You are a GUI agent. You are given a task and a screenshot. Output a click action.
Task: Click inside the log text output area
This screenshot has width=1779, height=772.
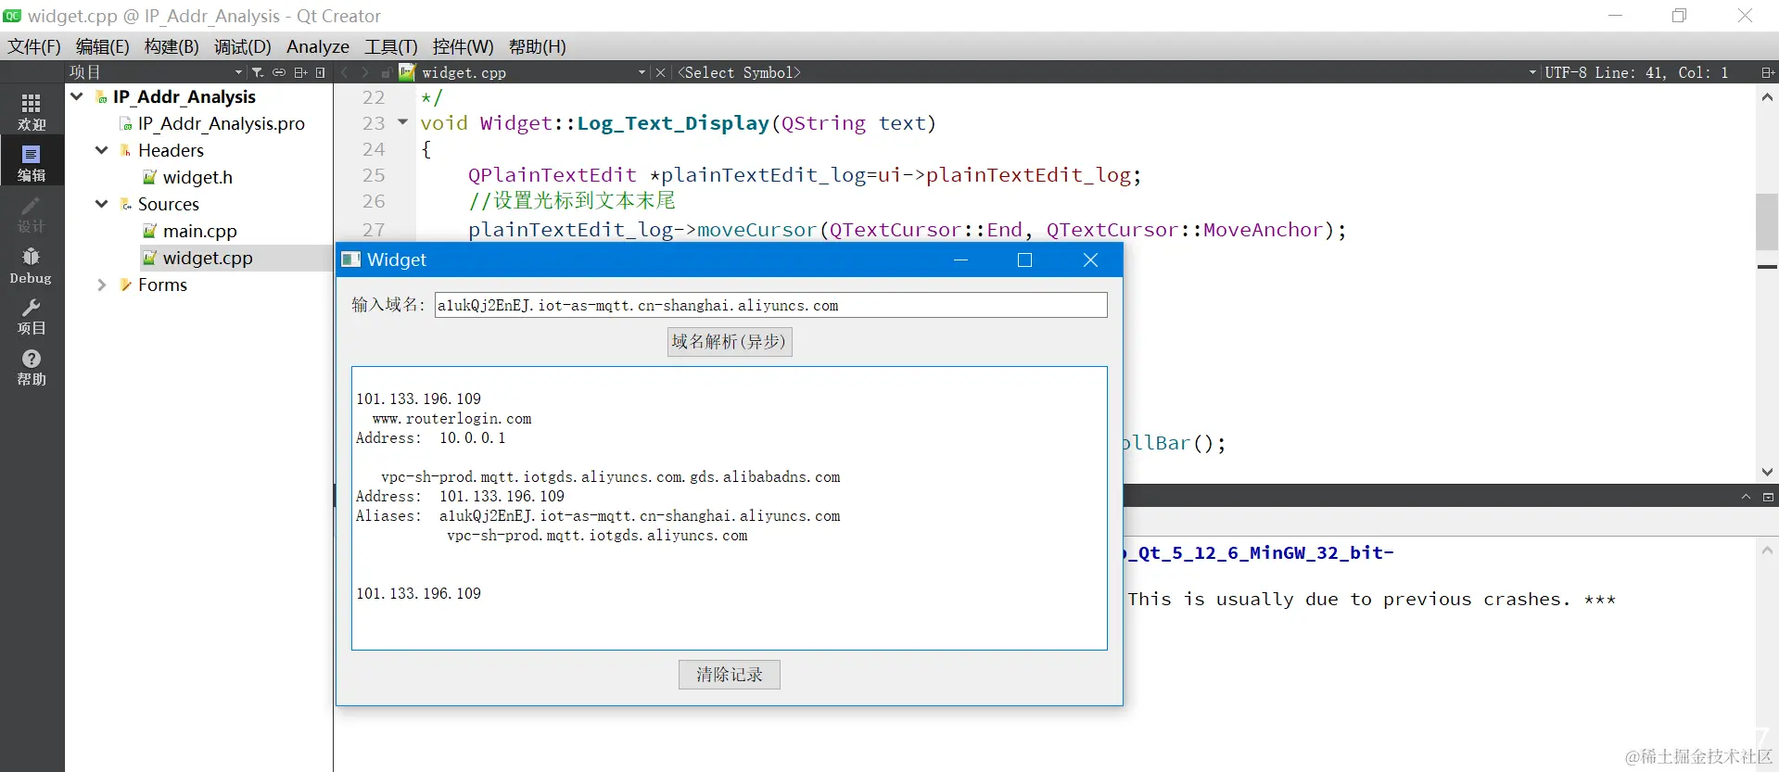click(x=730, y=508)
